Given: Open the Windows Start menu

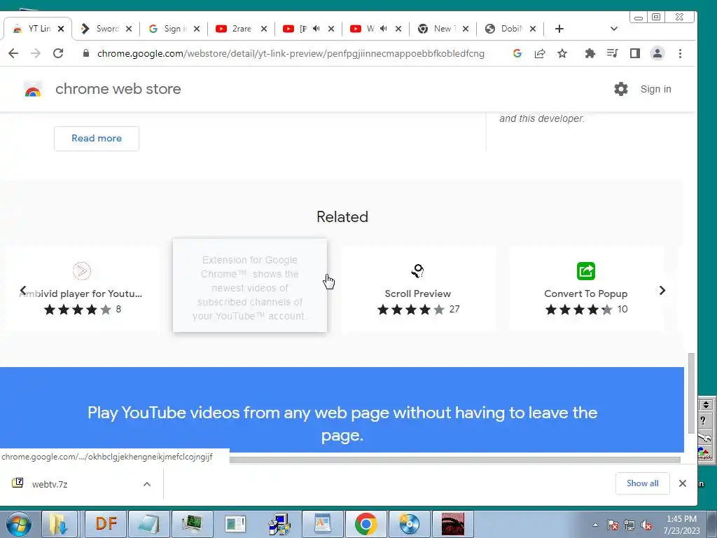Looking at the screenshot, I should [x=19, y=524].
